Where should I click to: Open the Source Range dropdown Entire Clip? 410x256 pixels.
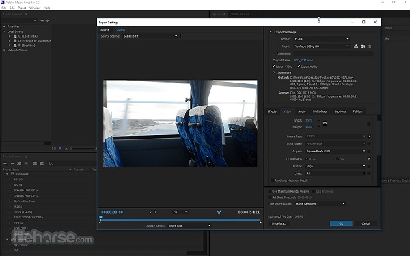(x=189, y=225)
